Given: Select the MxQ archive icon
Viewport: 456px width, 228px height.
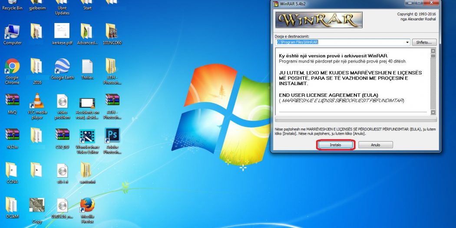Looking at the screenshot, I should [x=12, y=104].
